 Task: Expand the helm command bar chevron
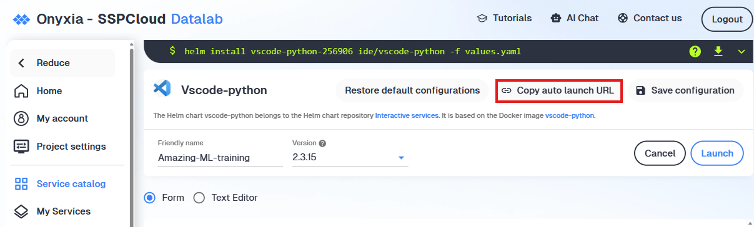point(742,51)
